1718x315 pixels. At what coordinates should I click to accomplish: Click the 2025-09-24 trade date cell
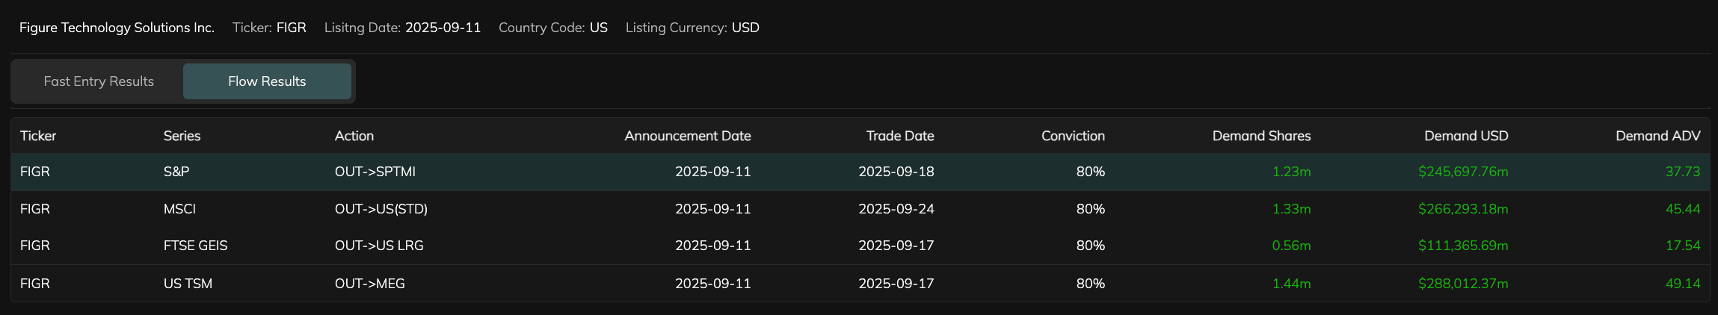click(896, 209)
